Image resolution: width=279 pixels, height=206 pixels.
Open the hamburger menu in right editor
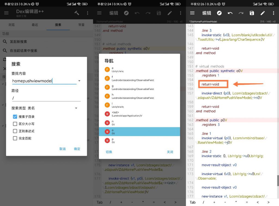click(192, 13)
